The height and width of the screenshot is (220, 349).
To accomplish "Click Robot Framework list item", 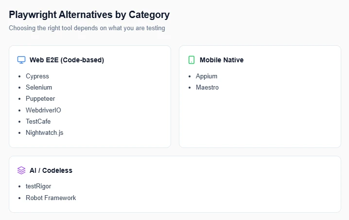I will point(51,198).
